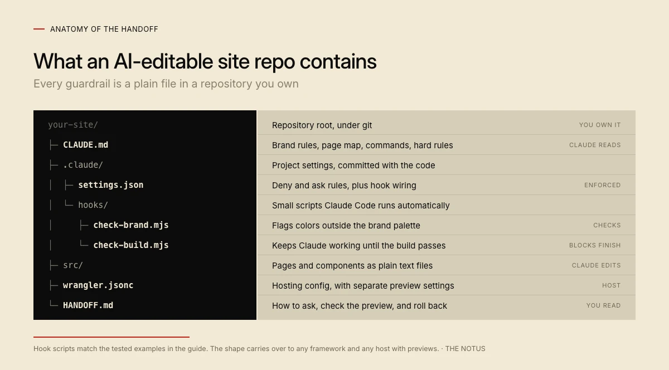Select the CLAUDE.md file in the tree
This screenshot has width=669, height=370.
tap(85, 145)
